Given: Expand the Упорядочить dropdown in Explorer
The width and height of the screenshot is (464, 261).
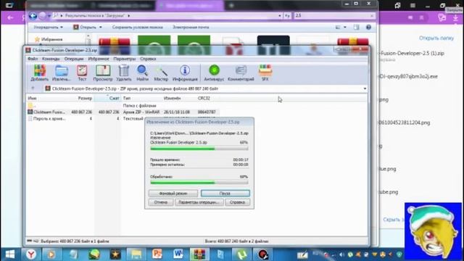Looking at the screenshot, I should [x=49, y=28].
